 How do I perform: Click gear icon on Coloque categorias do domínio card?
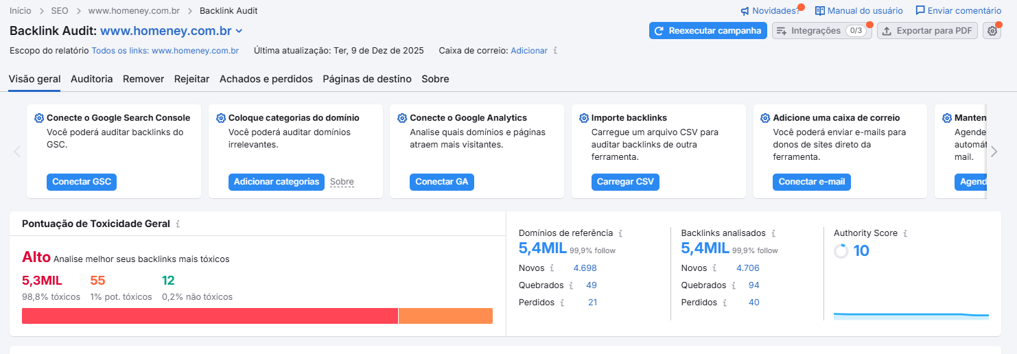[x=221, y=118]
